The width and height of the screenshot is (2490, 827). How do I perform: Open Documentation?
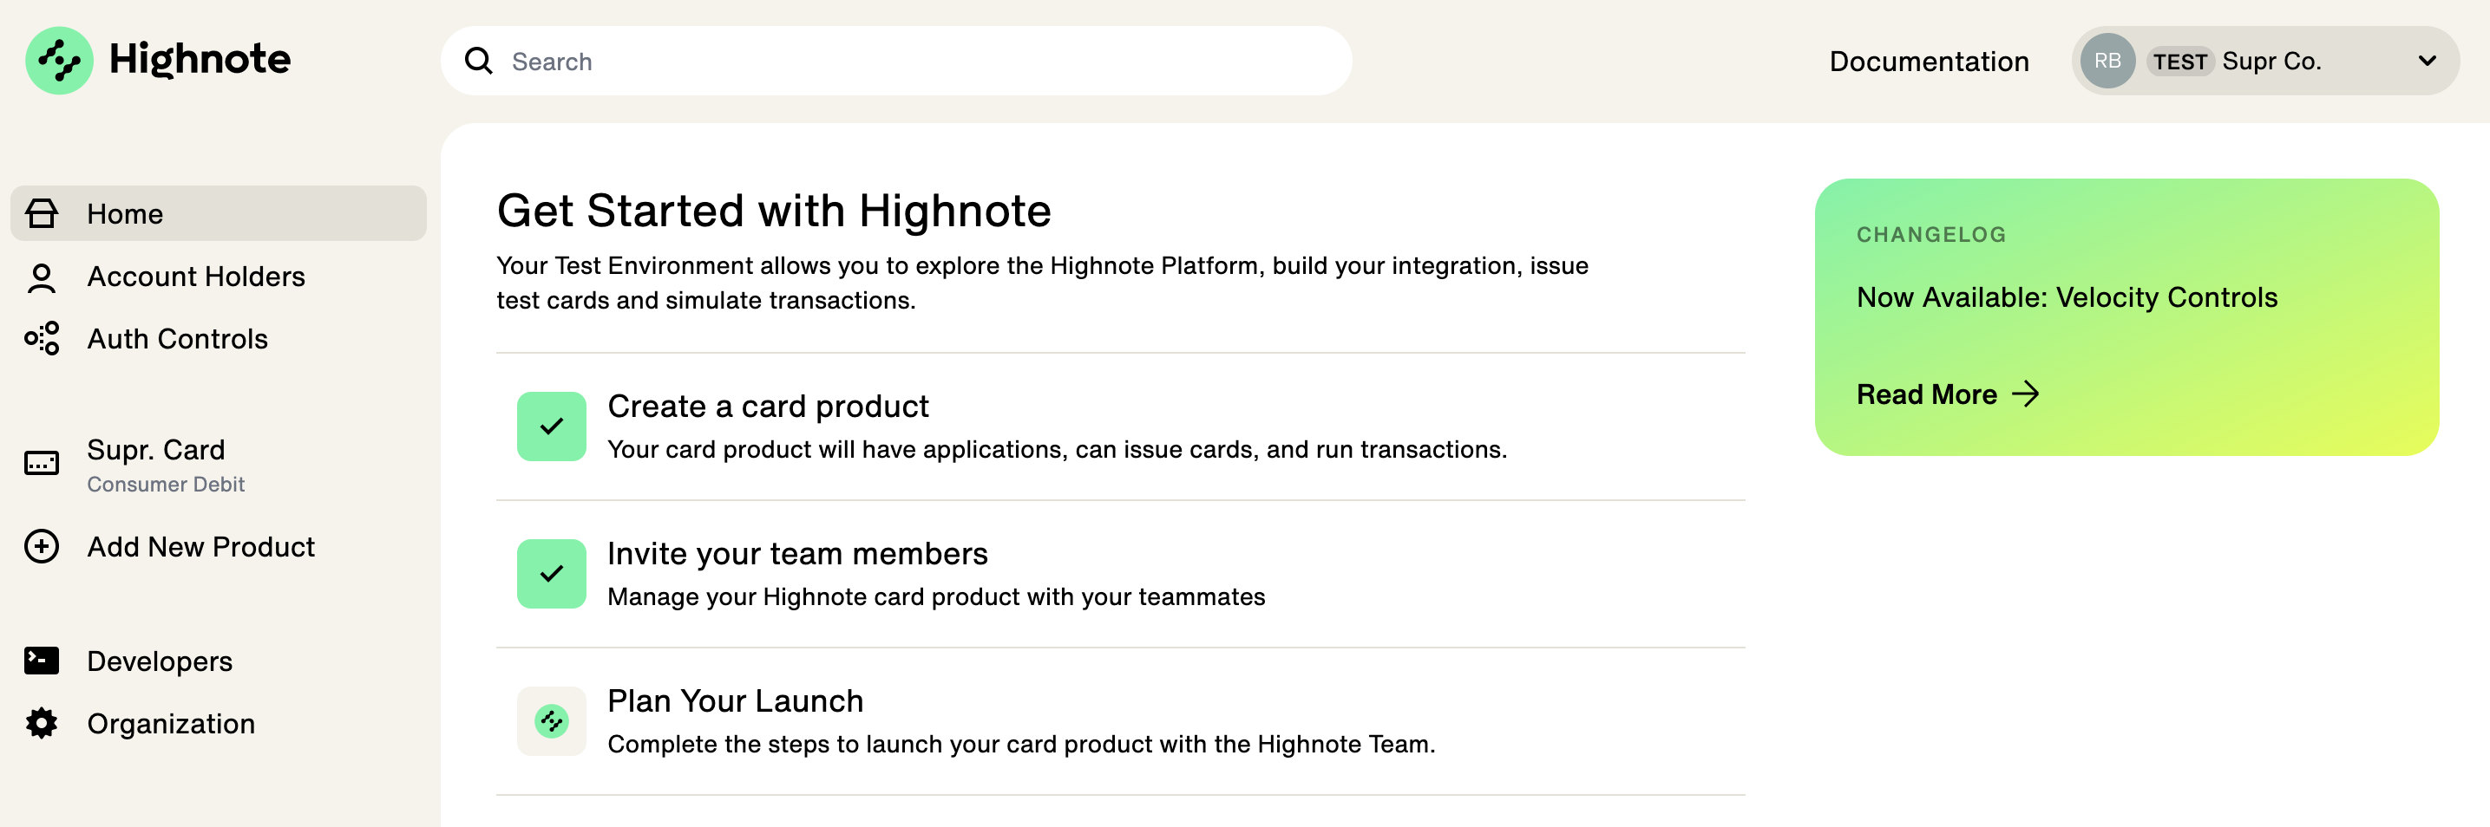click(1929, 61)
